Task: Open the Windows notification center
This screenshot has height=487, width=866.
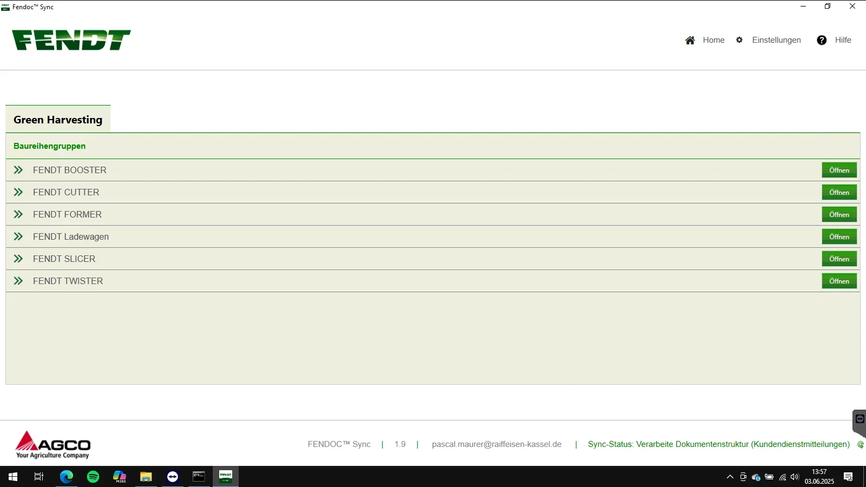Action: pos(848,477)
